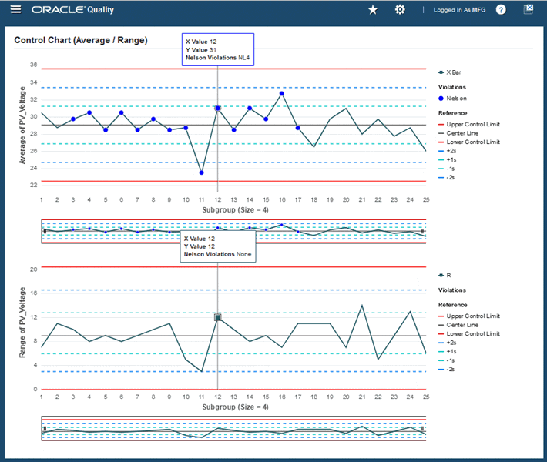Open favorites star icon
Image resolution: width=547 pixels, height=462 pixels.
pos(373,10)
